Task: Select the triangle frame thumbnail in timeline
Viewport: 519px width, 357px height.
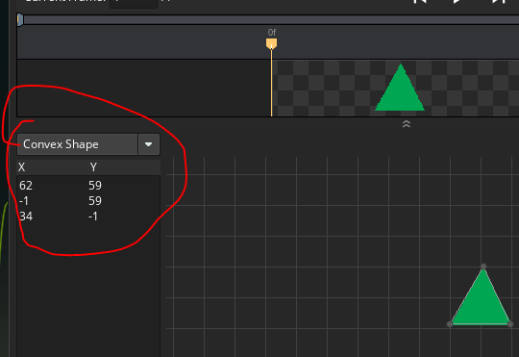Action: pos(400,88)
